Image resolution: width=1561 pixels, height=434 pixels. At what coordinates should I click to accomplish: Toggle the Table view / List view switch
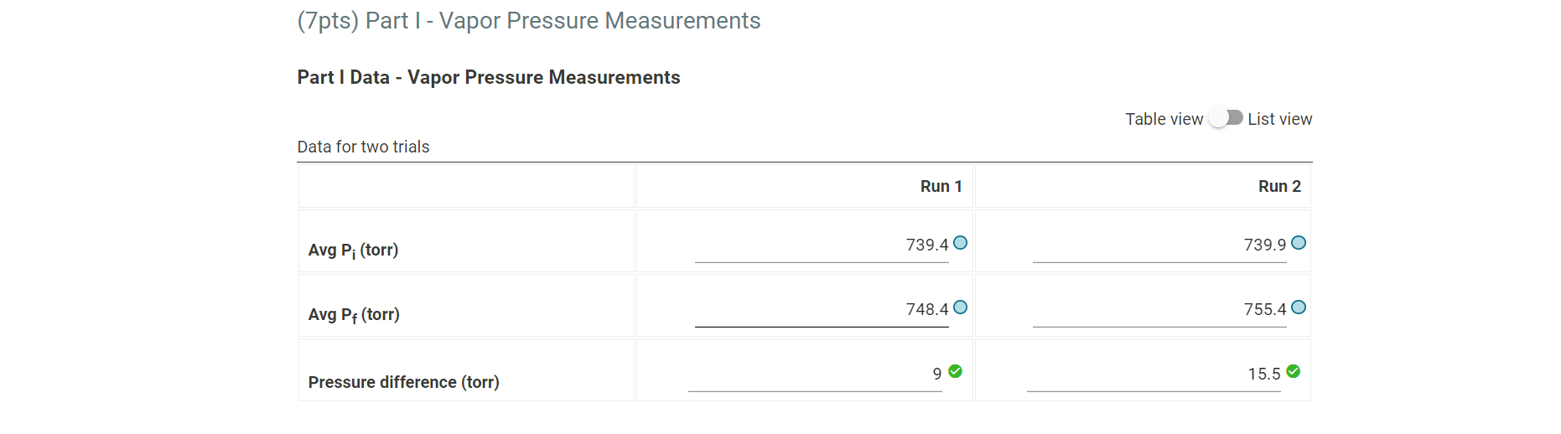point(1226,118)
